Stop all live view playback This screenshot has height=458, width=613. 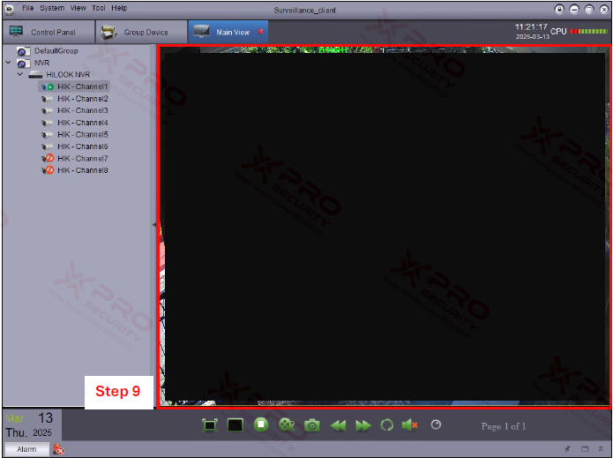[261, 424]
